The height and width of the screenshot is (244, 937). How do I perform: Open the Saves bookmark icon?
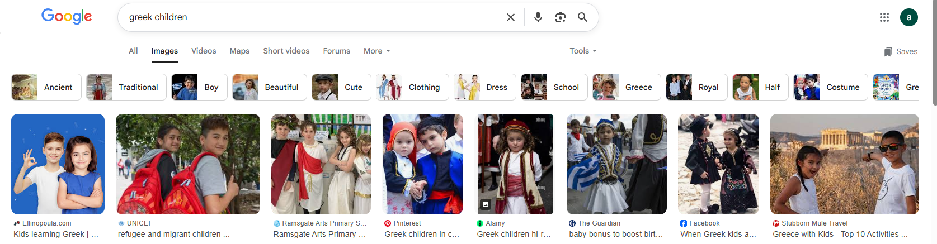(888, 51)
